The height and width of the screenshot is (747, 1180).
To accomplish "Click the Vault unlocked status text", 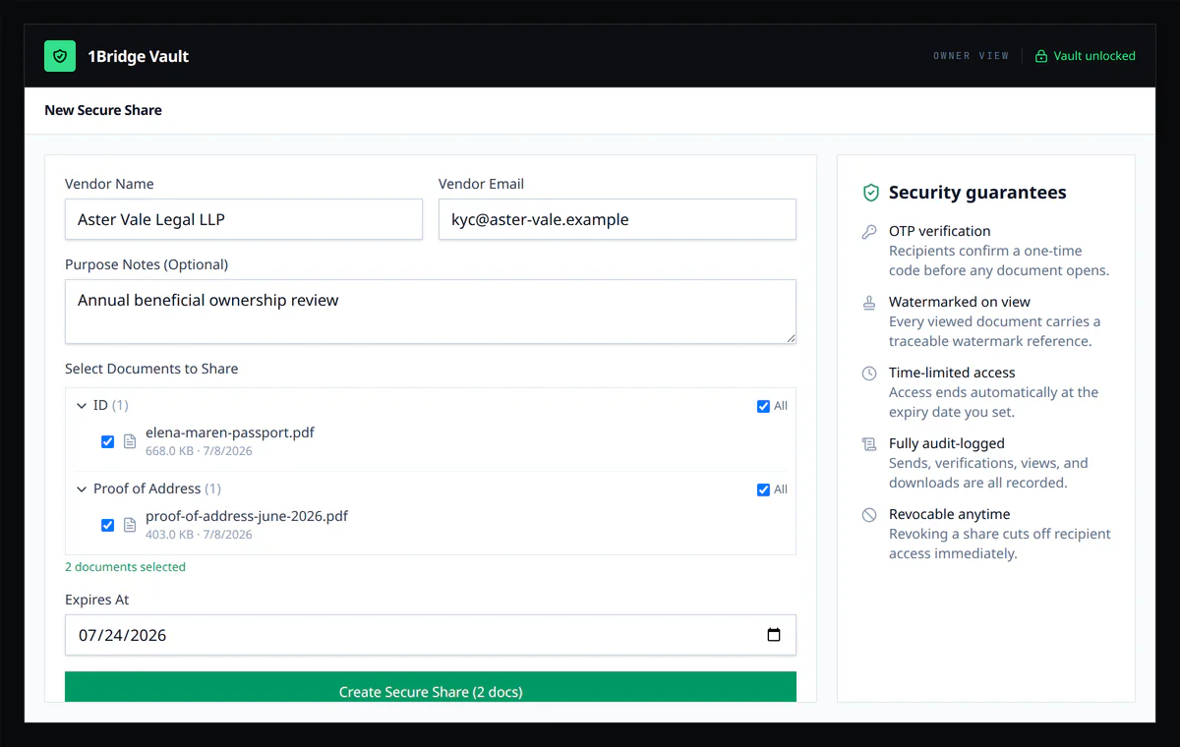I will pyautogui.click(x=1094, y=56).
